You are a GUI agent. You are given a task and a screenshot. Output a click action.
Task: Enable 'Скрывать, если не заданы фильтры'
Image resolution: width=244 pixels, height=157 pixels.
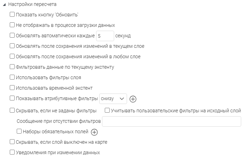coord(13,111)
